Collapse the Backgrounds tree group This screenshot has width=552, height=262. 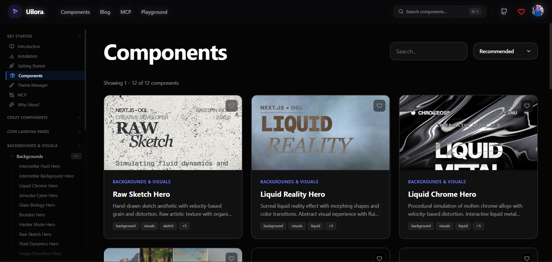point(12,156)
